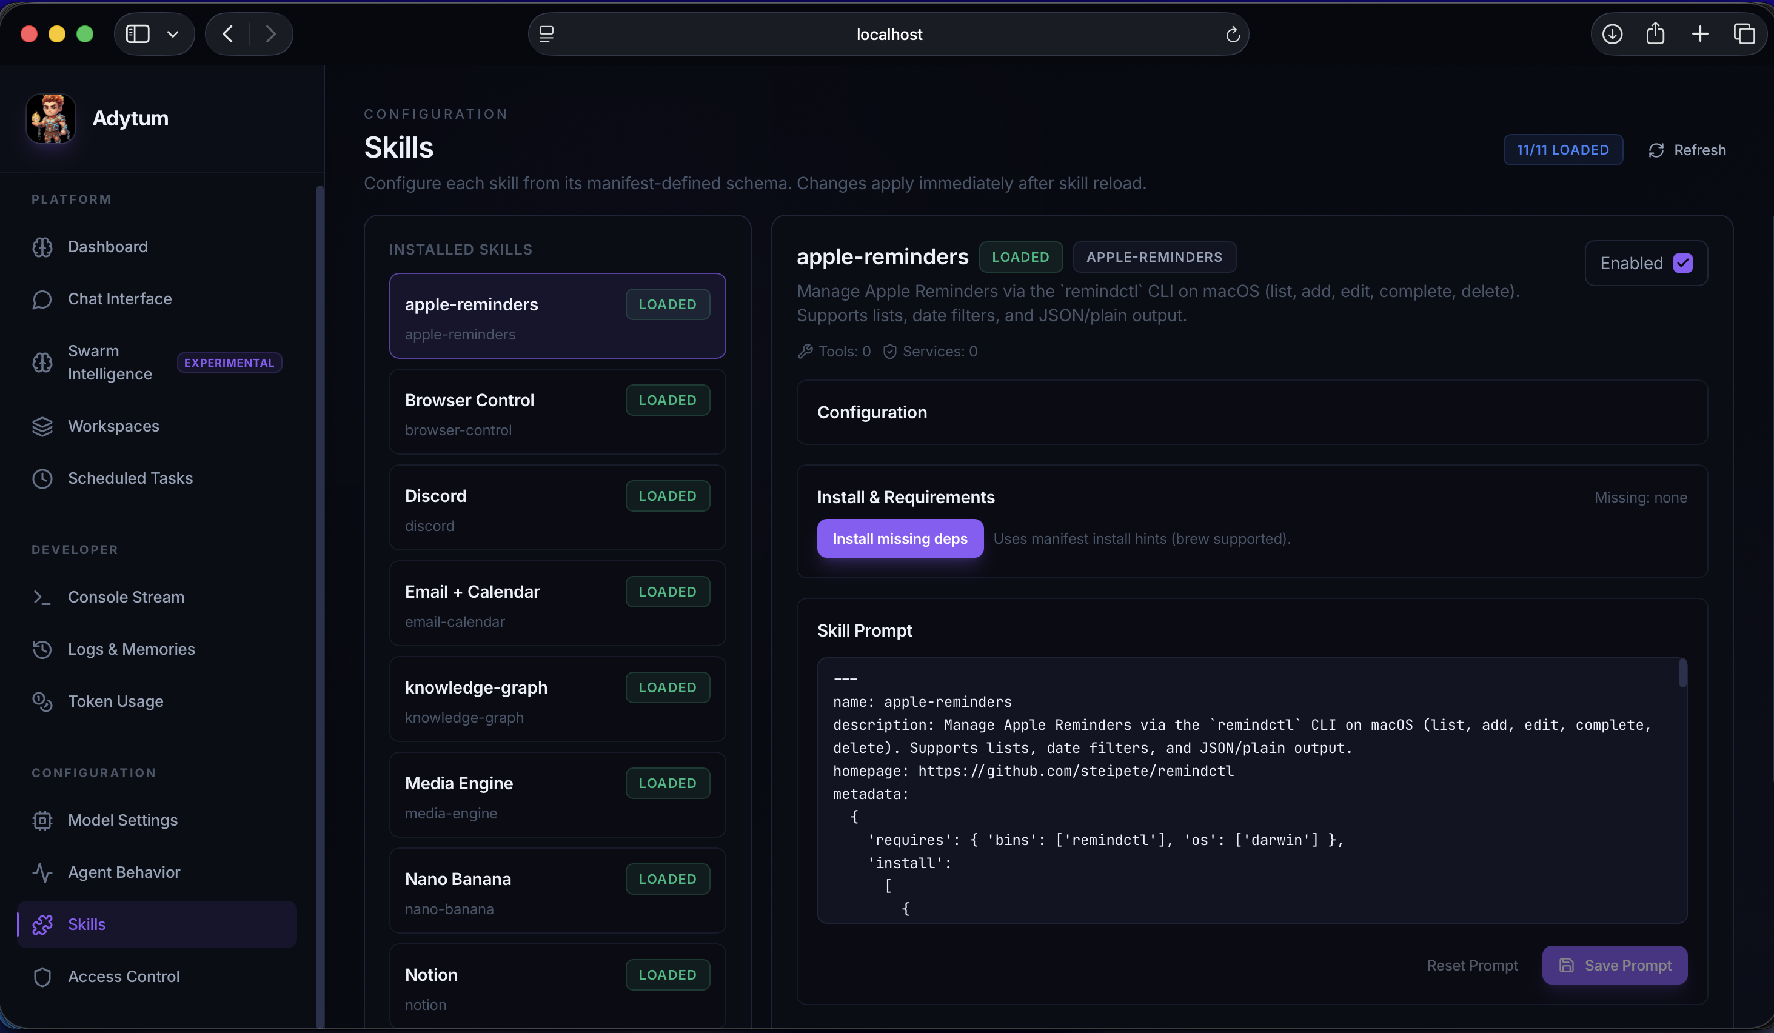Click the Token Usage coins icon
1774x1033 pixels.
click(x=42, y=701)
